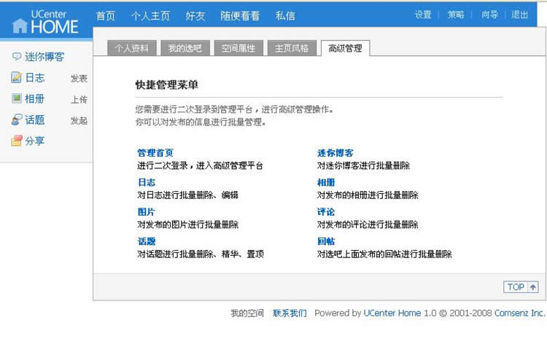Viewport: 547px width, 347px height.
Task: Click the 话题 topic icon in sidebar
Action: tap(16, 120)
